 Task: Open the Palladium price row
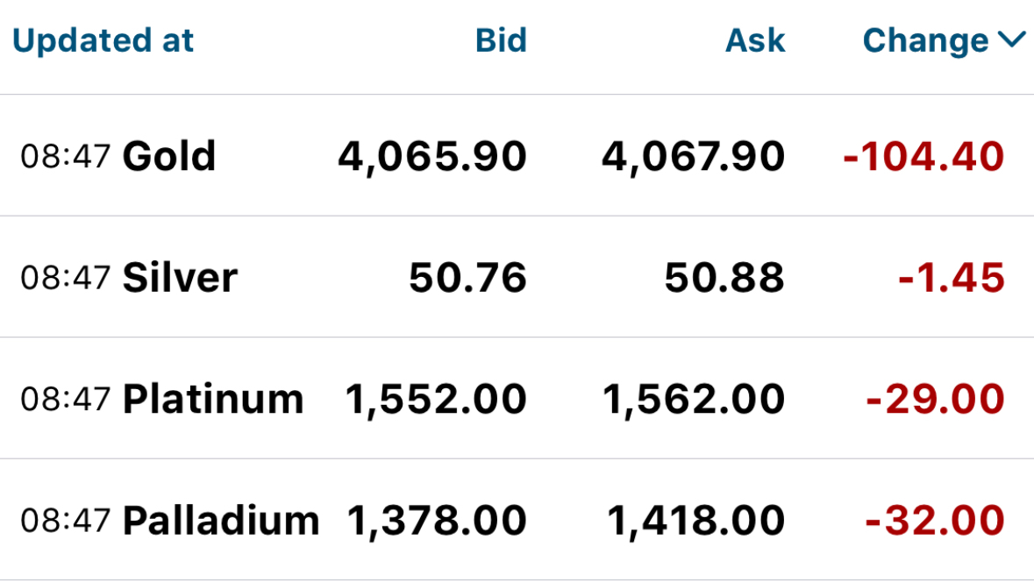tap(517, 520)
